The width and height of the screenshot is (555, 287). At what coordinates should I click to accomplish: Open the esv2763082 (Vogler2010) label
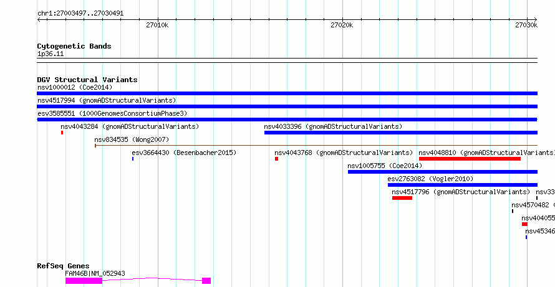[x=430, y=179]
